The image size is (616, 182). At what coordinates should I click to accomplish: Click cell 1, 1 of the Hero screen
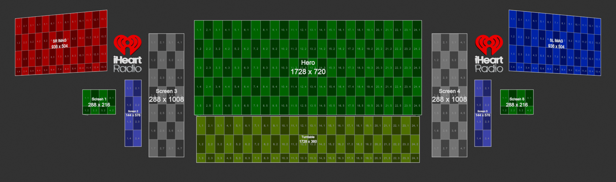pos(199,30)
